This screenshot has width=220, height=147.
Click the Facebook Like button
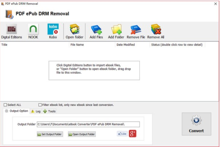pos(122,134)
